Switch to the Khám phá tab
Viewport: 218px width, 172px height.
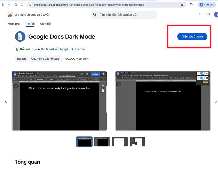coord(14,24)
